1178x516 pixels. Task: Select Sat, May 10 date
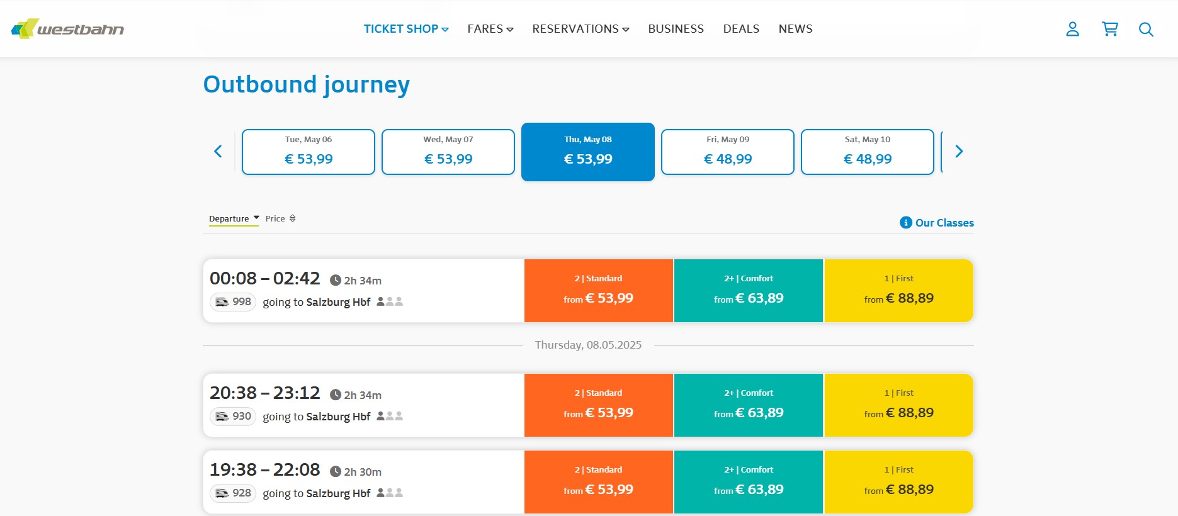coord(868,152)
